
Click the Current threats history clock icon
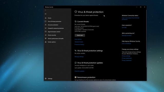point(76,21)
